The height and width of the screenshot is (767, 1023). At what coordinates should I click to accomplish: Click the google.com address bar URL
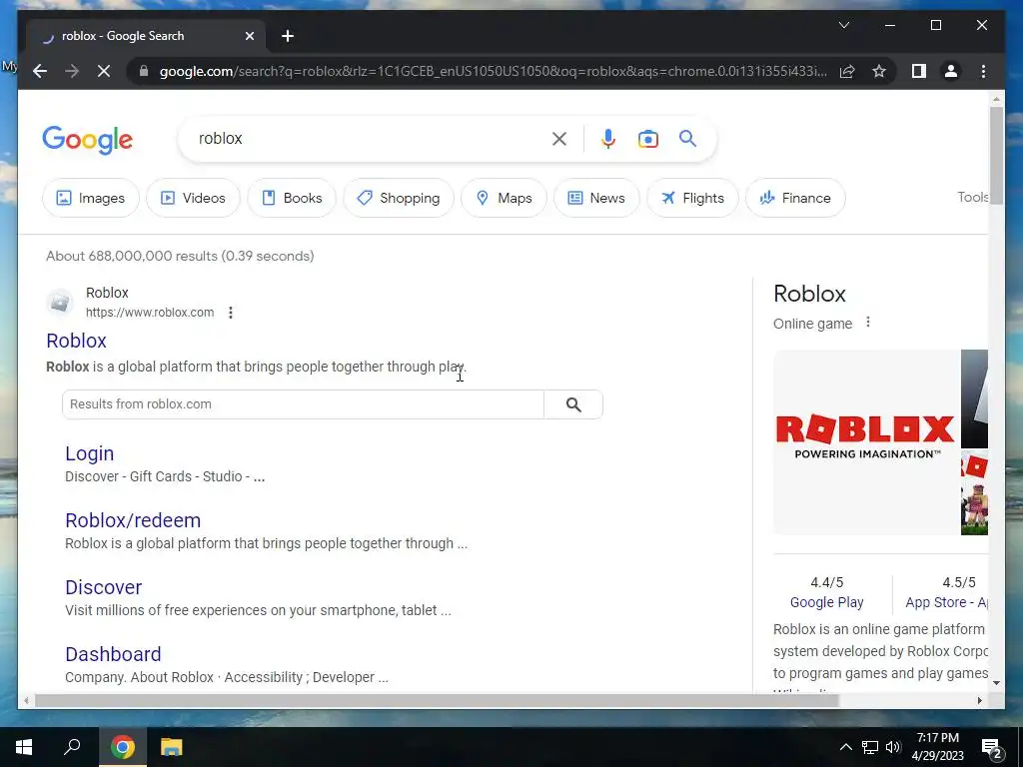[493, 71]
